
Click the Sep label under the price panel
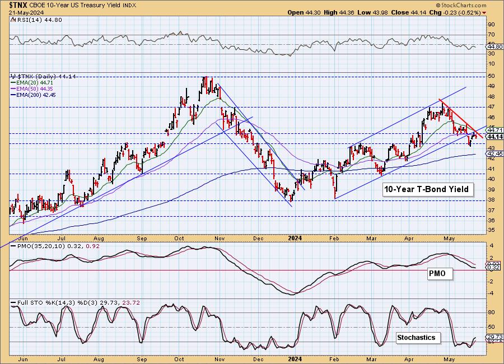click(142, 239)
